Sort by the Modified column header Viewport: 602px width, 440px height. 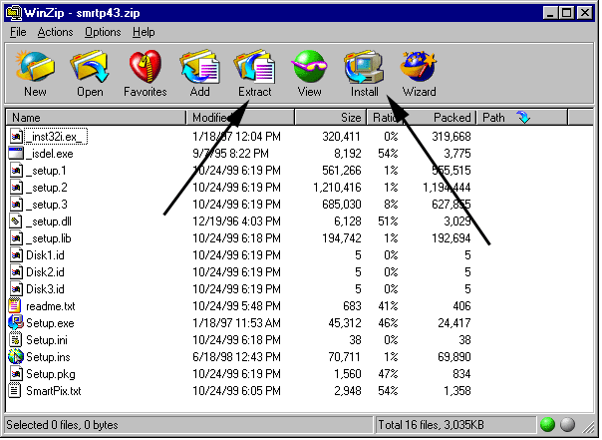pos(241,117)
